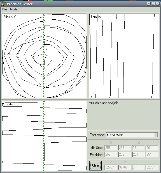Select the Mixed Mode combo box
This screenshot has width=161, height=173.
pos(132,135)
